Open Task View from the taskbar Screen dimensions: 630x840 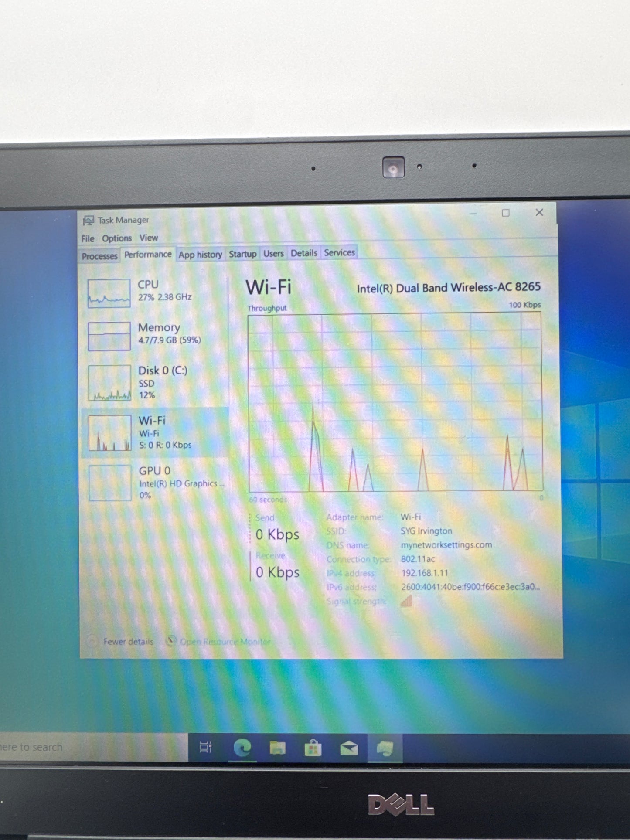[205, 748]
